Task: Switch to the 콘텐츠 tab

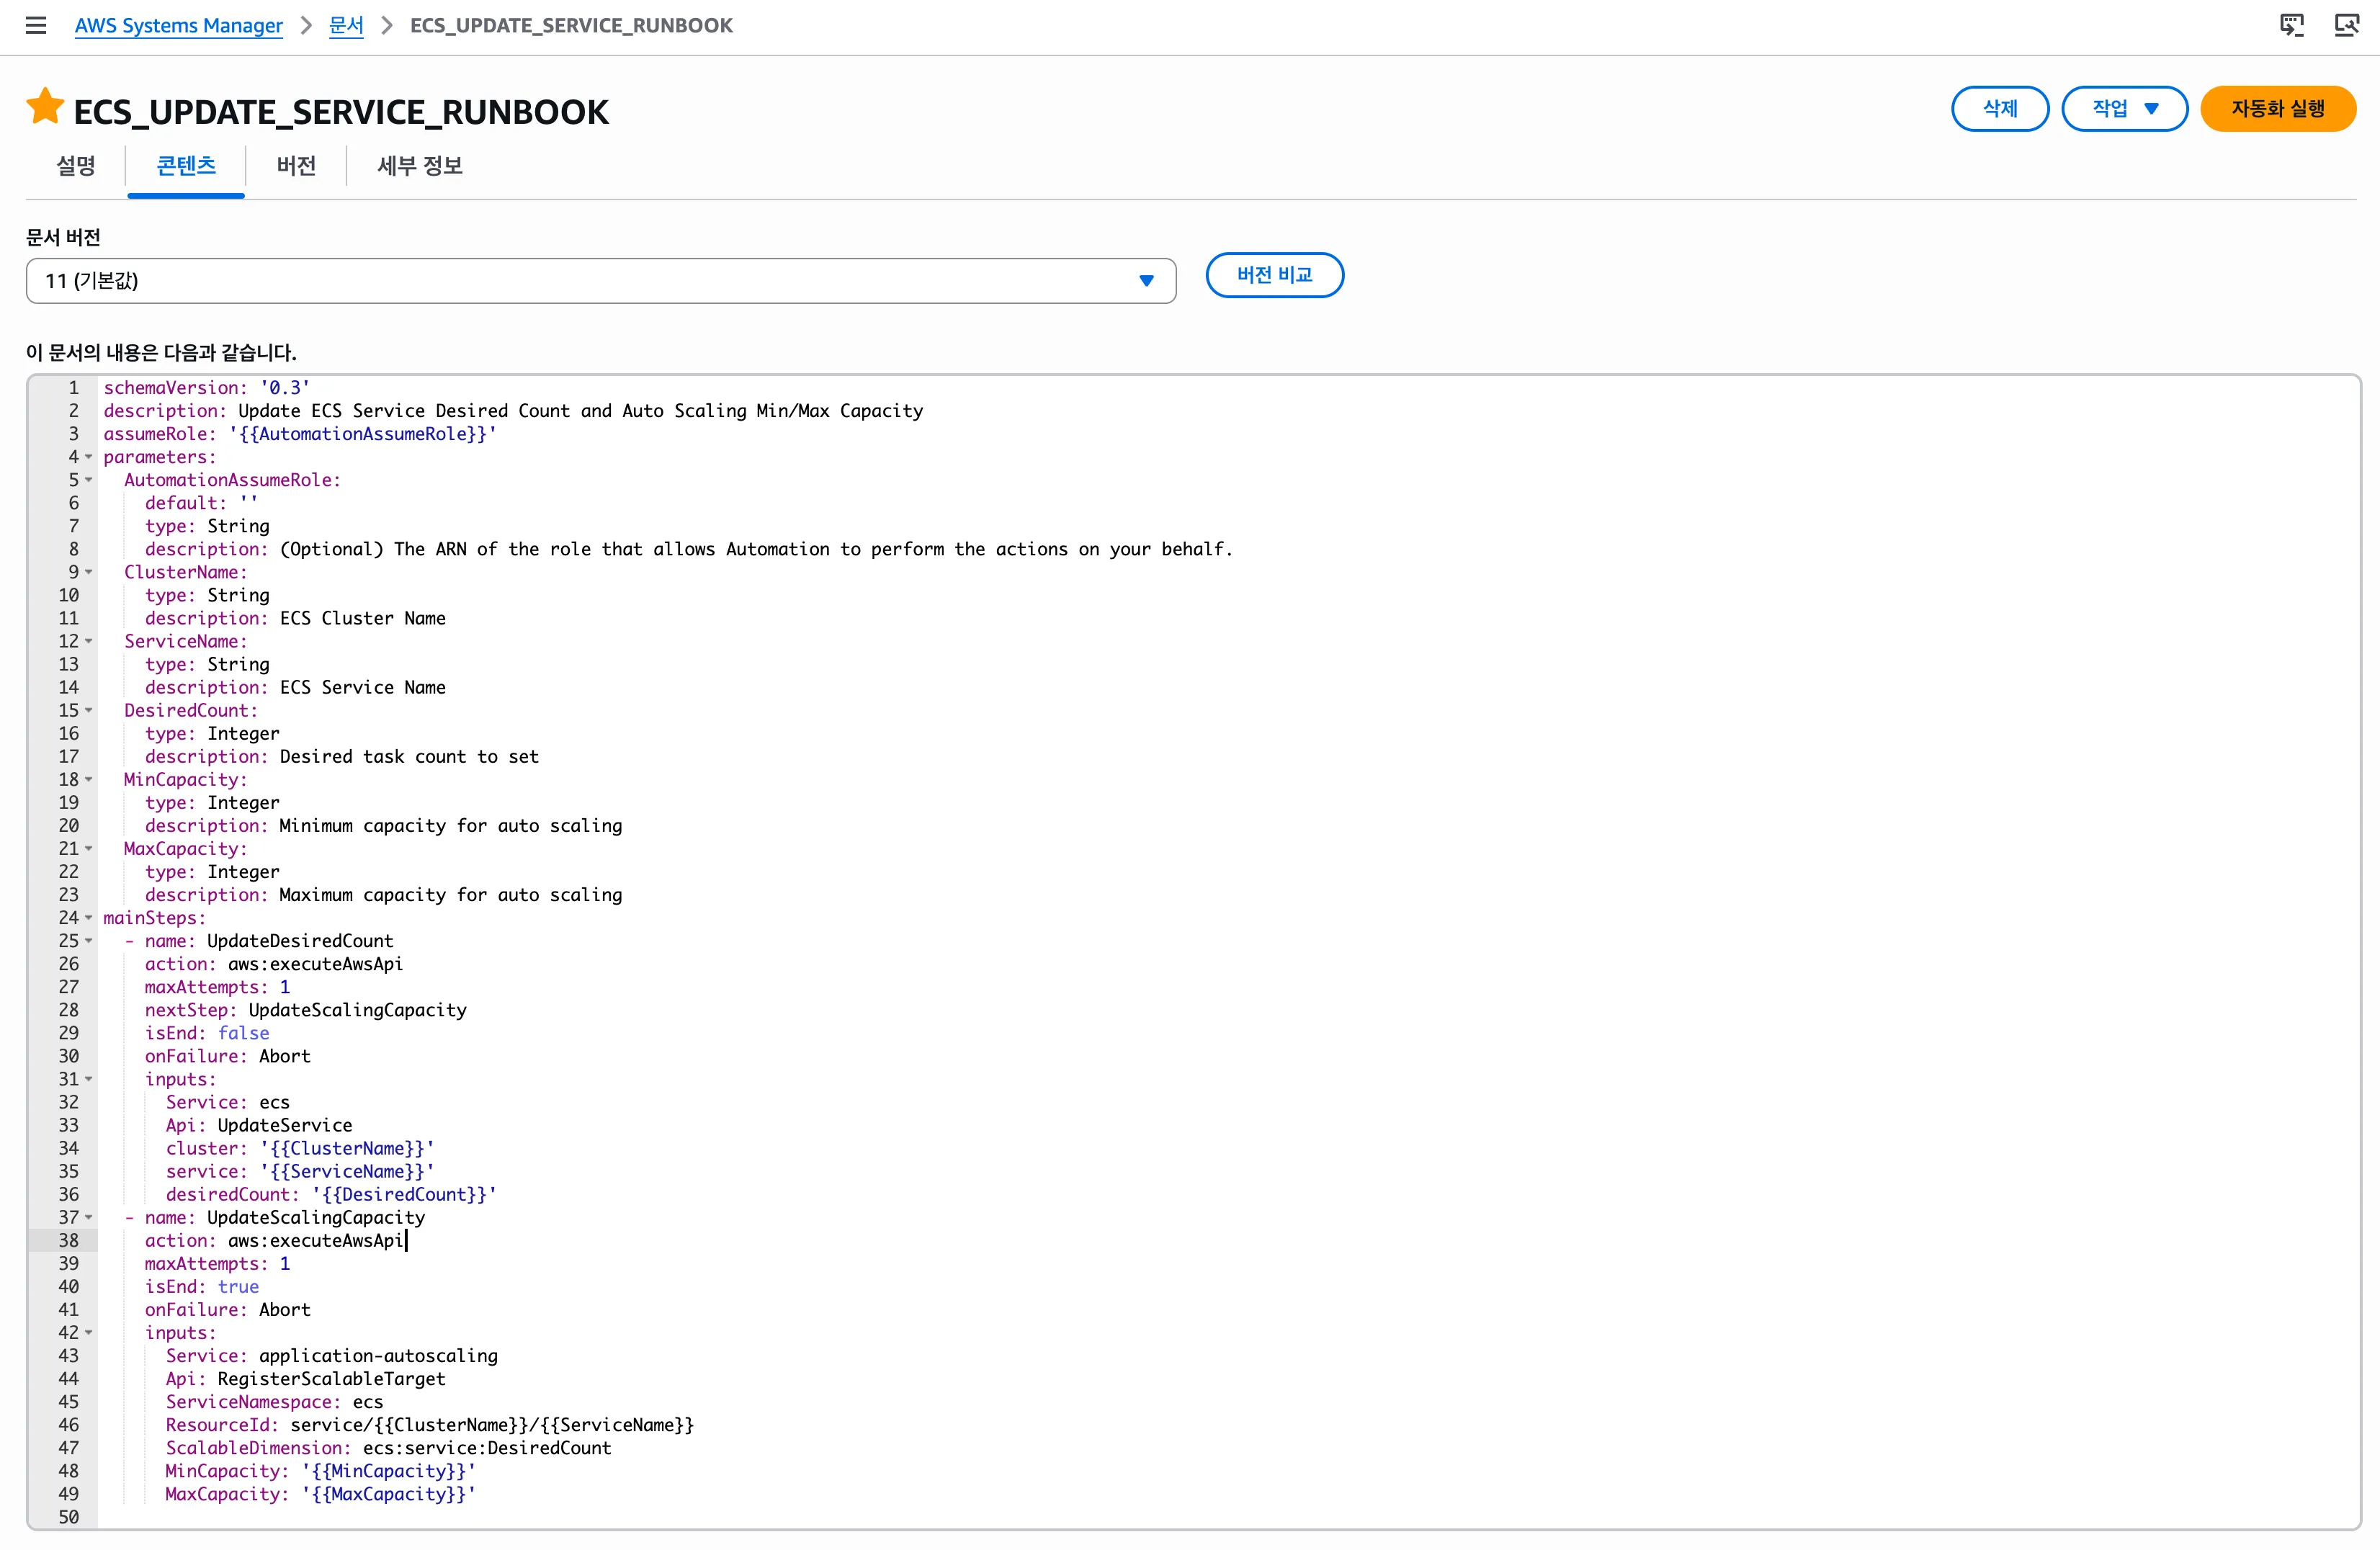Action: tap(186, 165)
